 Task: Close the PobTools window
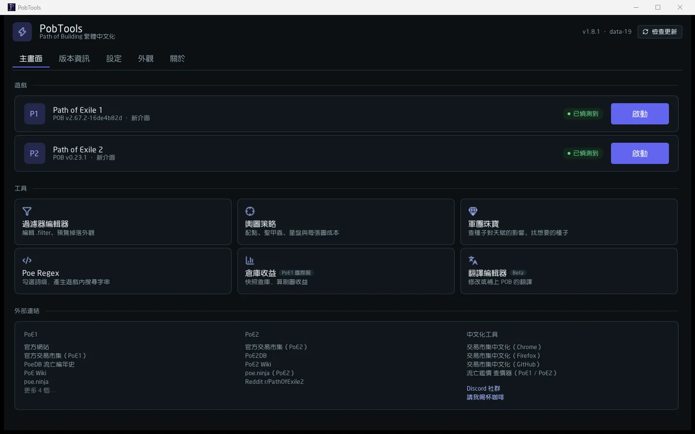point(680,7)
